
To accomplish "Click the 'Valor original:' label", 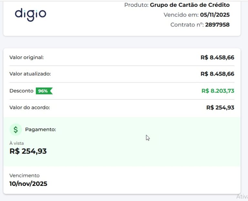I will pyautogui.click(x=26, y=57).
